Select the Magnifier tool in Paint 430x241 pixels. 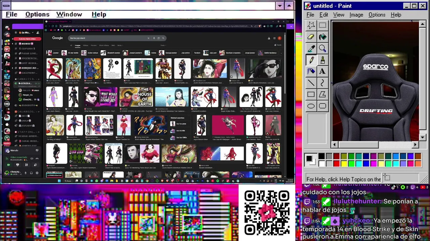click(322, 49)
